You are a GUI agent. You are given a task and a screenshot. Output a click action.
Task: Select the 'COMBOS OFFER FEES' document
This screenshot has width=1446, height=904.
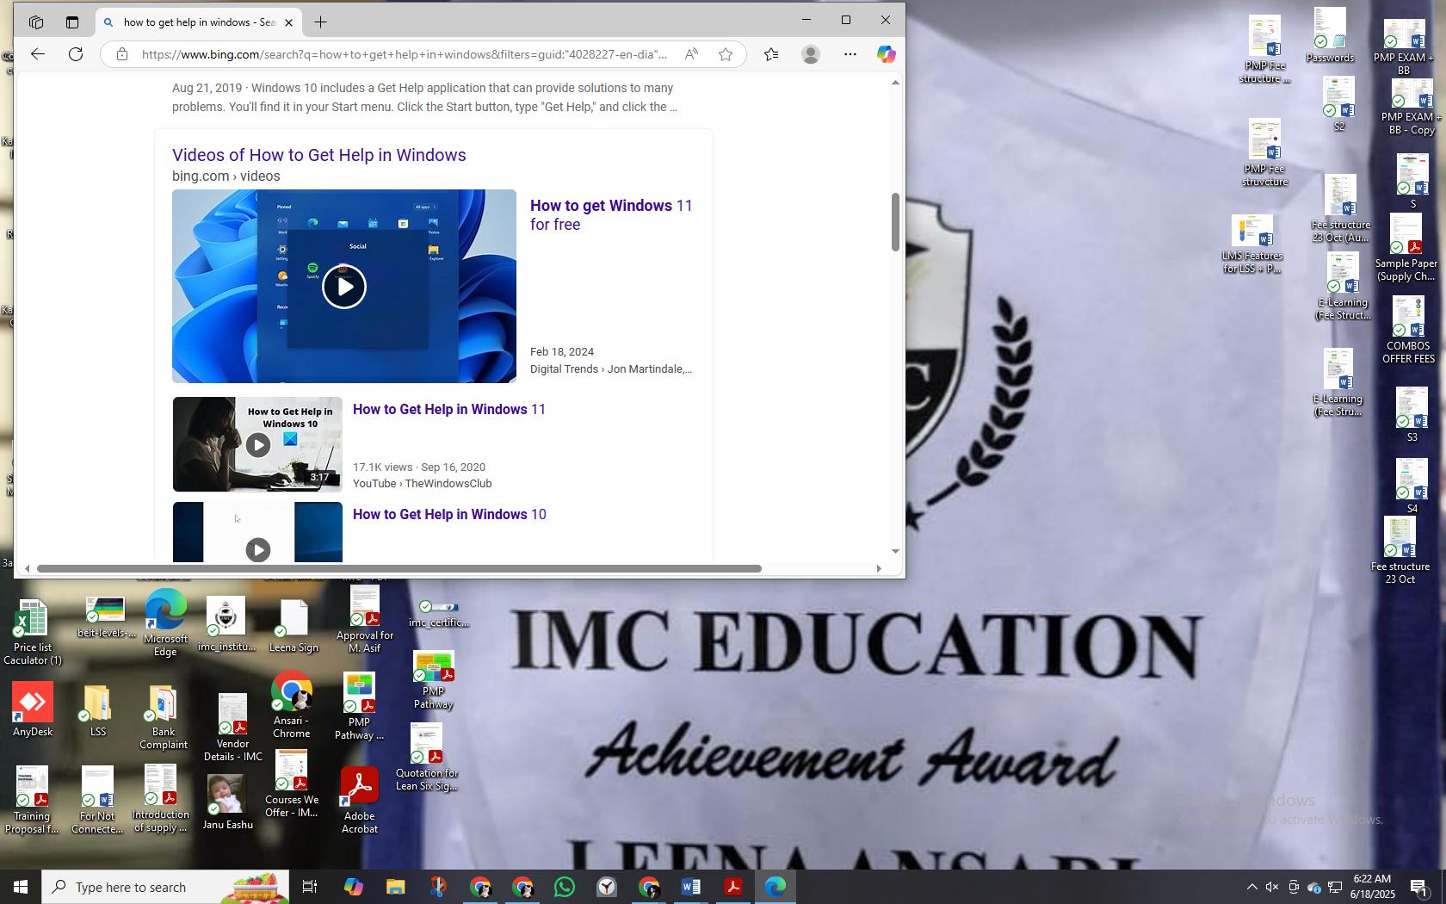click(1408, 331)
